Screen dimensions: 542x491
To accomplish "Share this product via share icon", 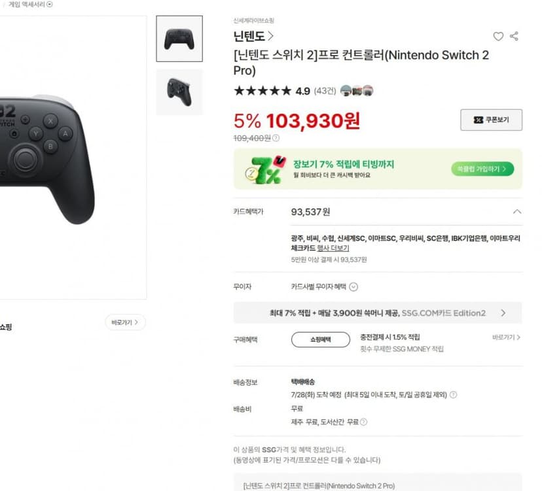I will 514,36.
